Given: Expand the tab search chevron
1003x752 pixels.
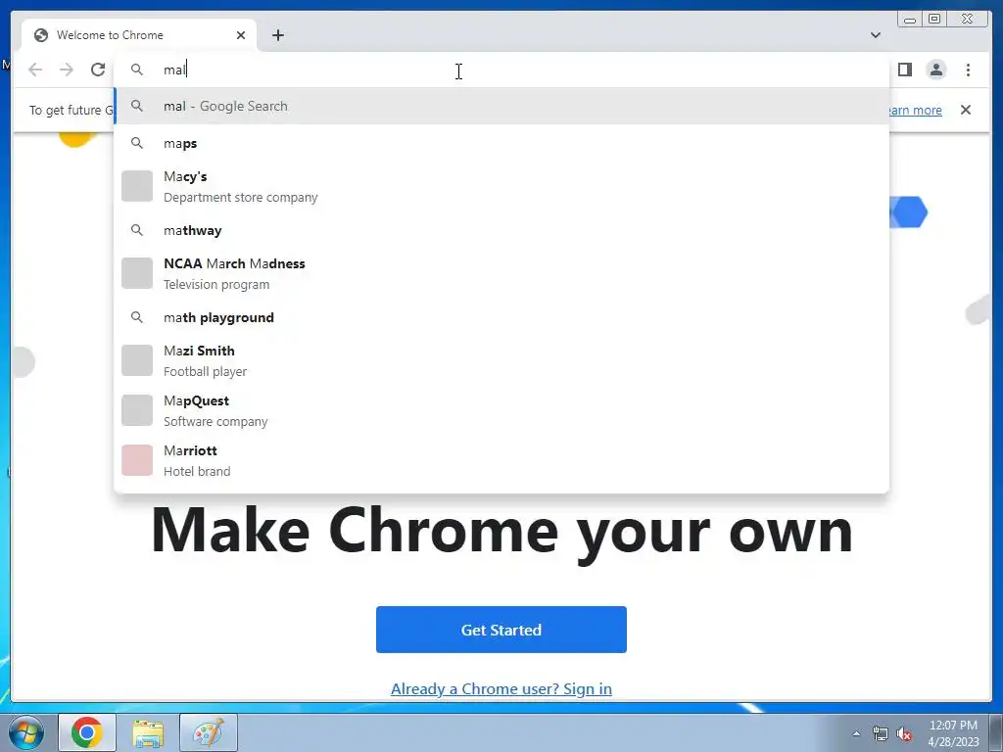Looking at the screenshot, I should (875, 35).
